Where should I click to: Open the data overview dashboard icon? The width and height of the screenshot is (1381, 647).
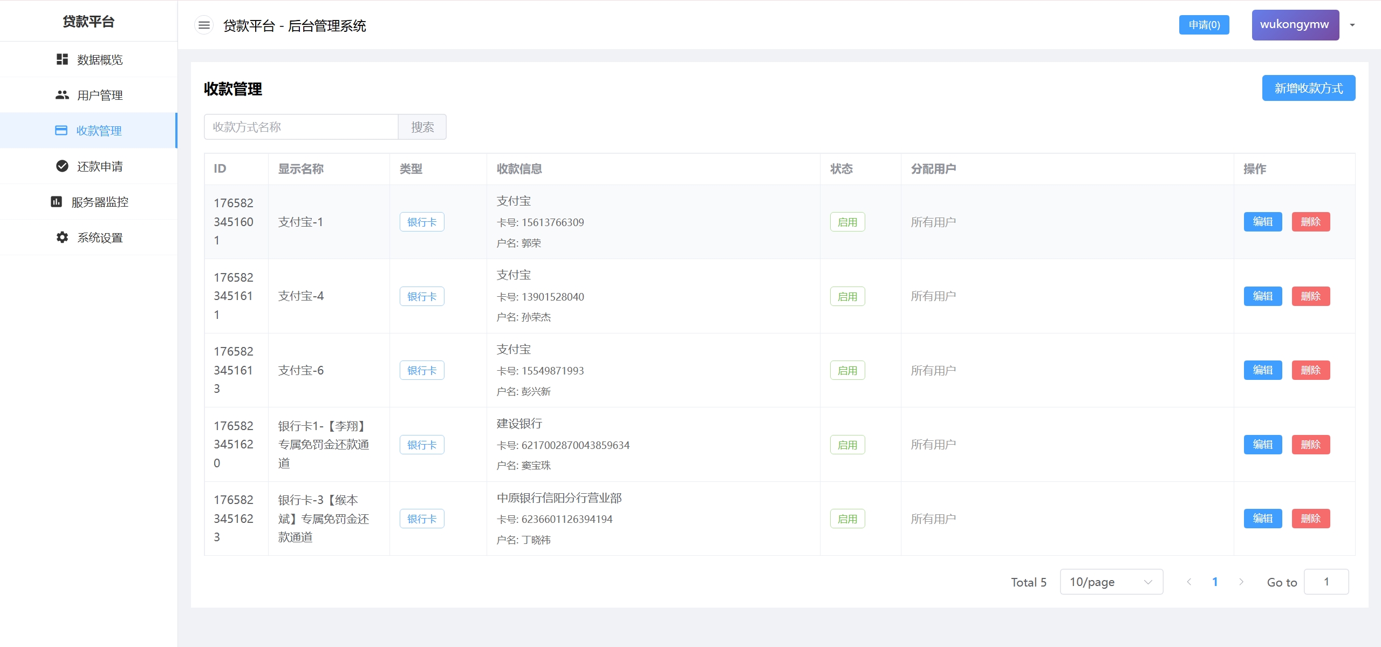(62, 59)
